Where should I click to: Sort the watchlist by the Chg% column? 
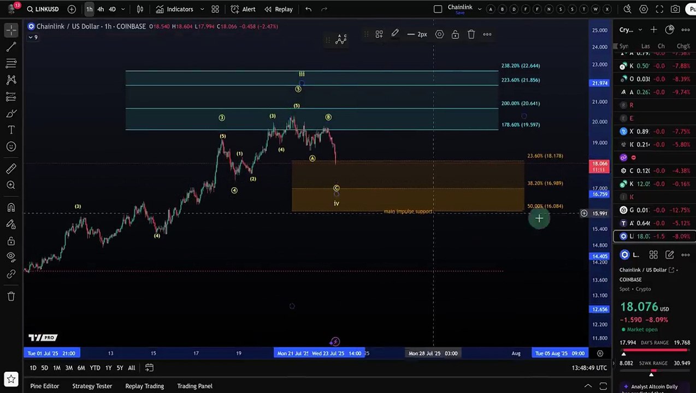pyautogui.click(x=683, y=46)
